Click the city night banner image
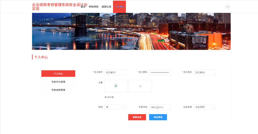This screenshot has height=134, width=258. pyautogui.click(x=131, y=31)
